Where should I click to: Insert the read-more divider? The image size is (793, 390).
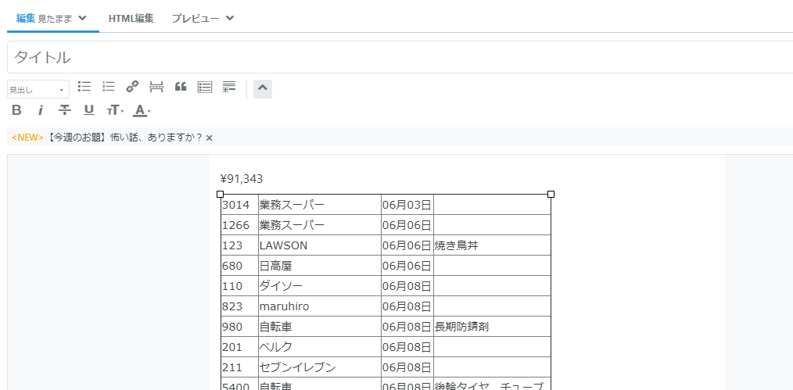coord(156,87)
